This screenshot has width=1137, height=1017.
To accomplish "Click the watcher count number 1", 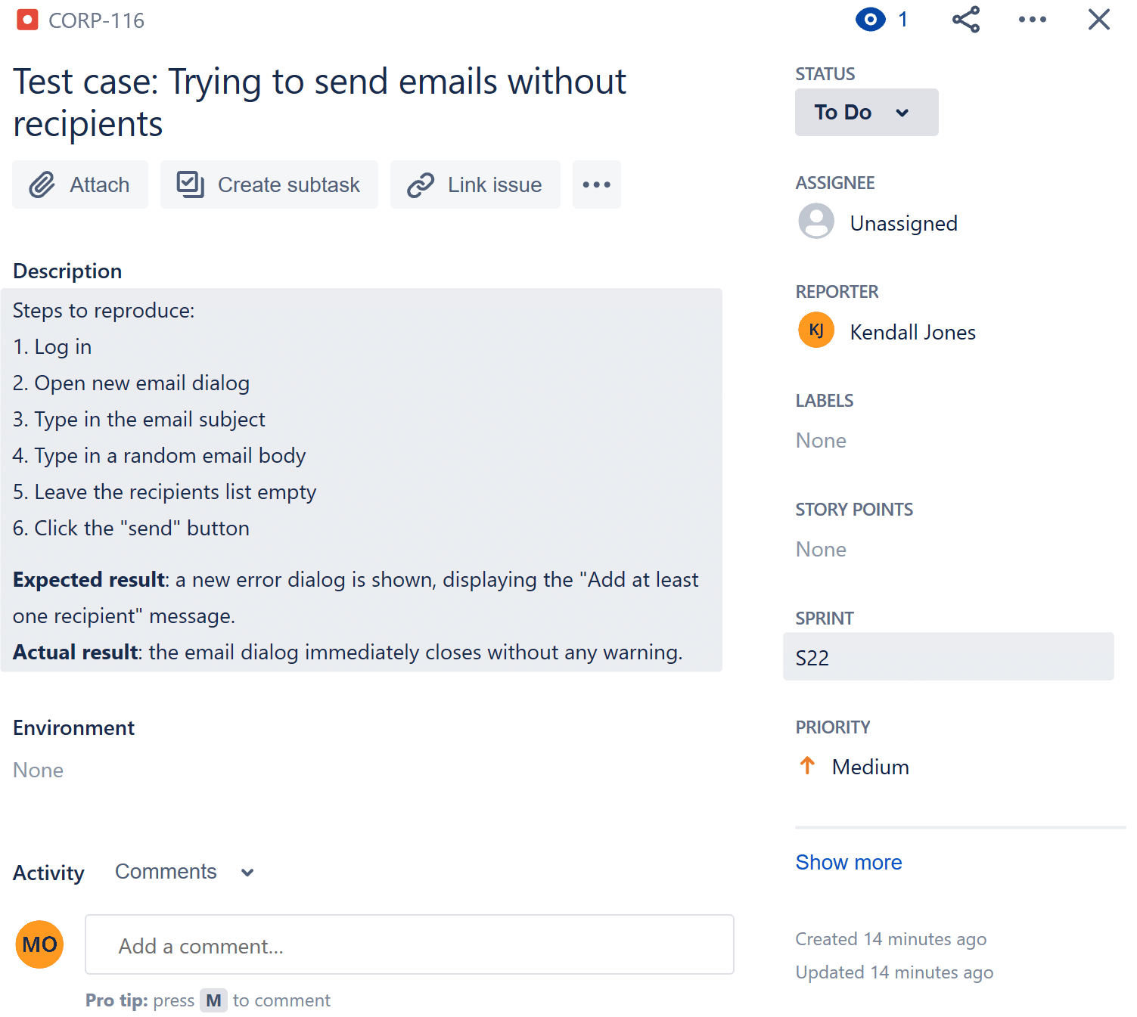I will [902, 20].
